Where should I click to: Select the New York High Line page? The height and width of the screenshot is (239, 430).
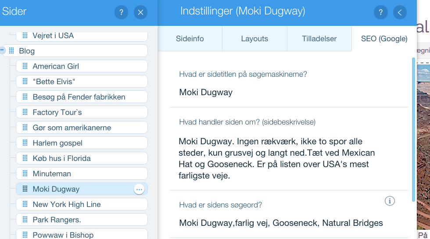click(x=82, y=204)
